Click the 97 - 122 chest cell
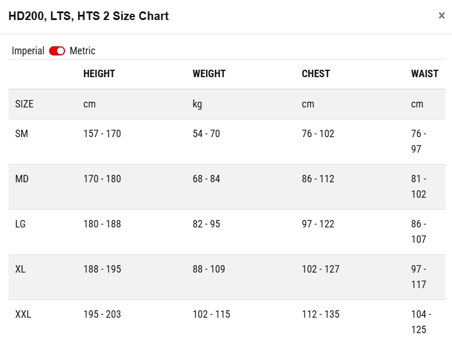Screen dimensions: 452x356 (318, 224)
